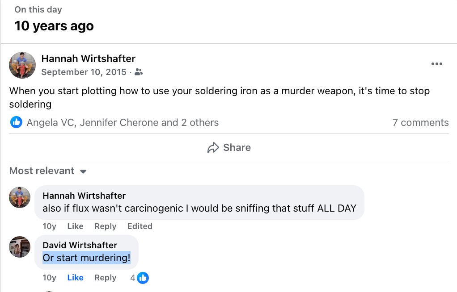This screenshot has width=457, height=292.
Task: Open the three-dot post options menu
Action: click(x=436, y=64)
